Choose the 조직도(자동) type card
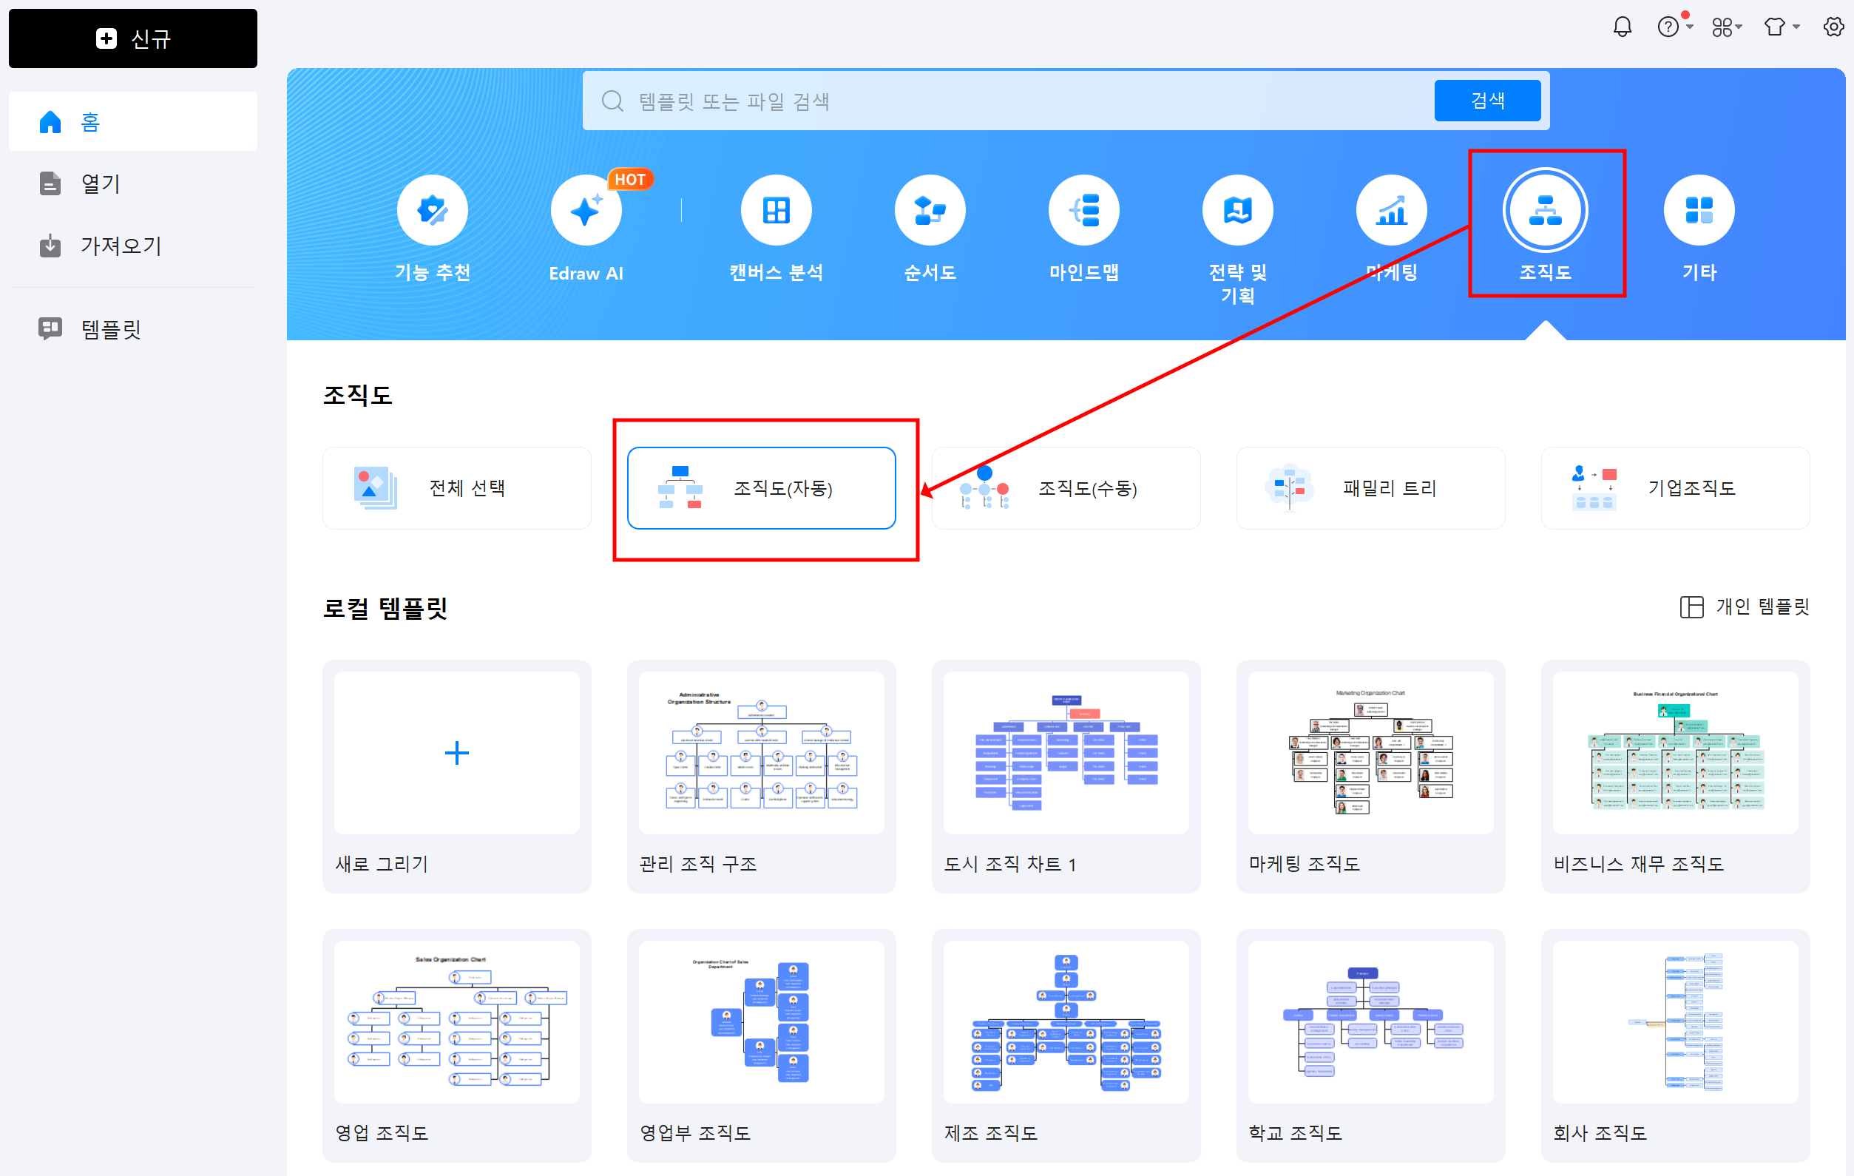Image resolution: width=1854 pixels, height=1176 pixels. coord(762,488)
